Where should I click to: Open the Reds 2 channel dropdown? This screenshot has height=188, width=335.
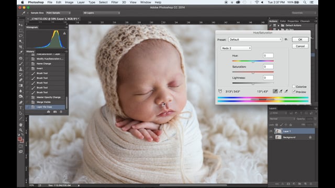click(236, 48)
